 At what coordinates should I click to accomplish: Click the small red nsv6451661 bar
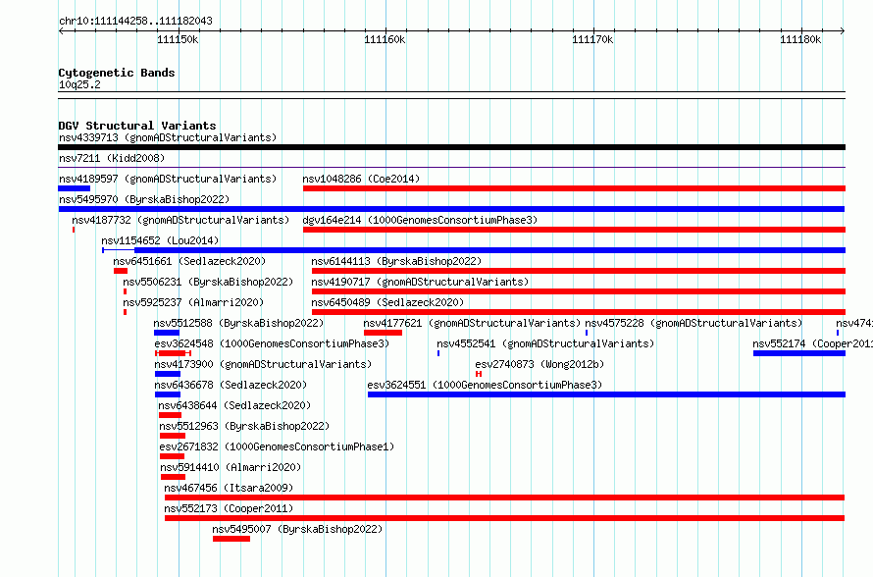[x=121, y=271]
